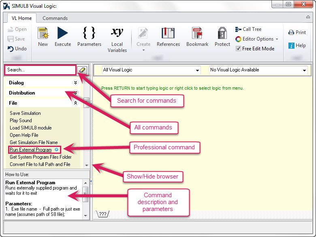Click the How to Use label
The image size is (316, 237).
tap(17, 175)
